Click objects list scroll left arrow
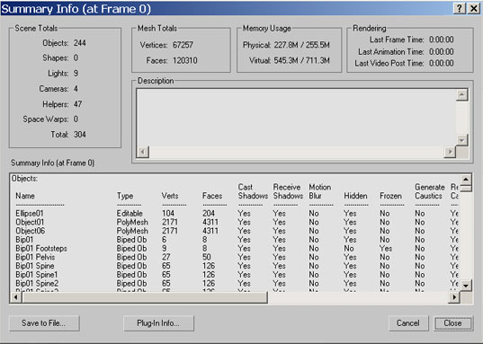Image resolution: width=483 pixels, height=344 pixels. click(x=16, y=297)
